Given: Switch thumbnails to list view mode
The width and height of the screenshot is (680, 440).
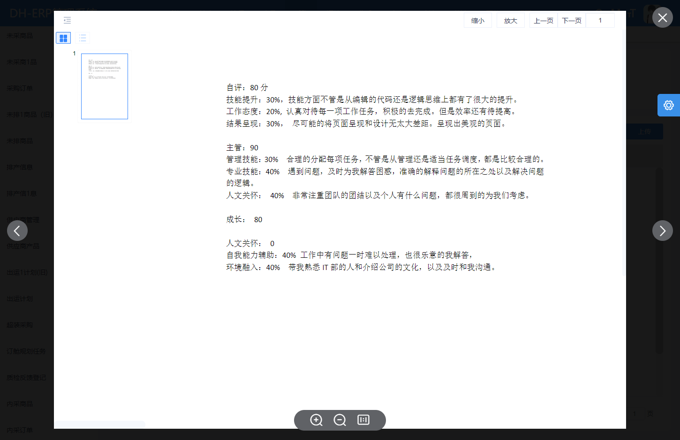Looking at the screenshot, I should pyautogui.click(x=83, y=38).
